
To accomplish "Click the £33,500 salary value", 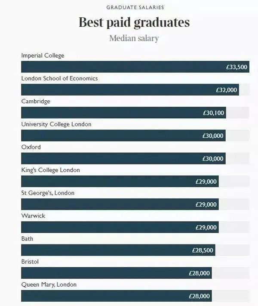I will pos(236,67).
